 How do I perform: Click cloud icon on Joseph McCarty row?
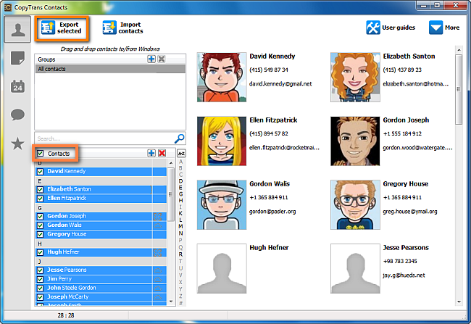tap(158, 297)
